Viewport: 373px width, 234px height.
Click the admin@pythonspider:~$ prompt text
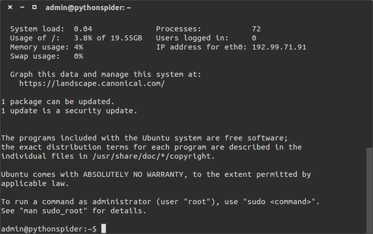click(48, 229)
